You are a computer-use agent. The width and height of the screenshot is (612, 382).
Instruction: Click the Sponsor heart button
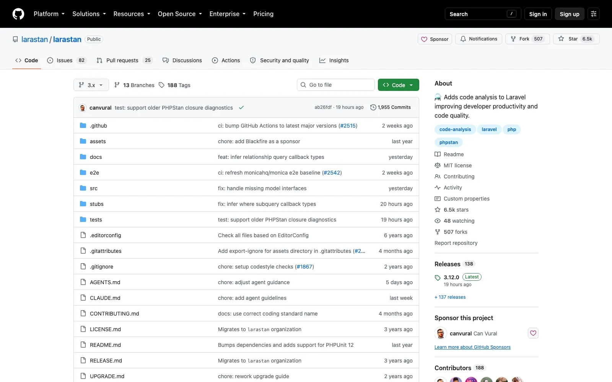435,39
